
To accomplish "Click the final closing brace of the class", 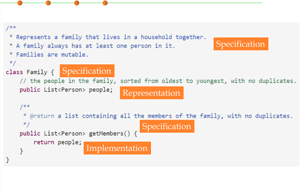I will tap(7, 160).
